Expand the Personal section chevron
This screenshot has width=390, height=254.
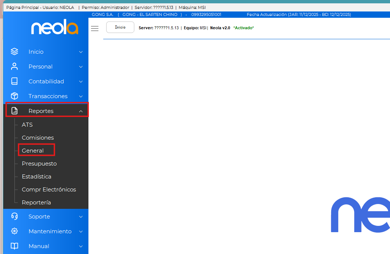pyautogui.click(x=81, y=67)
